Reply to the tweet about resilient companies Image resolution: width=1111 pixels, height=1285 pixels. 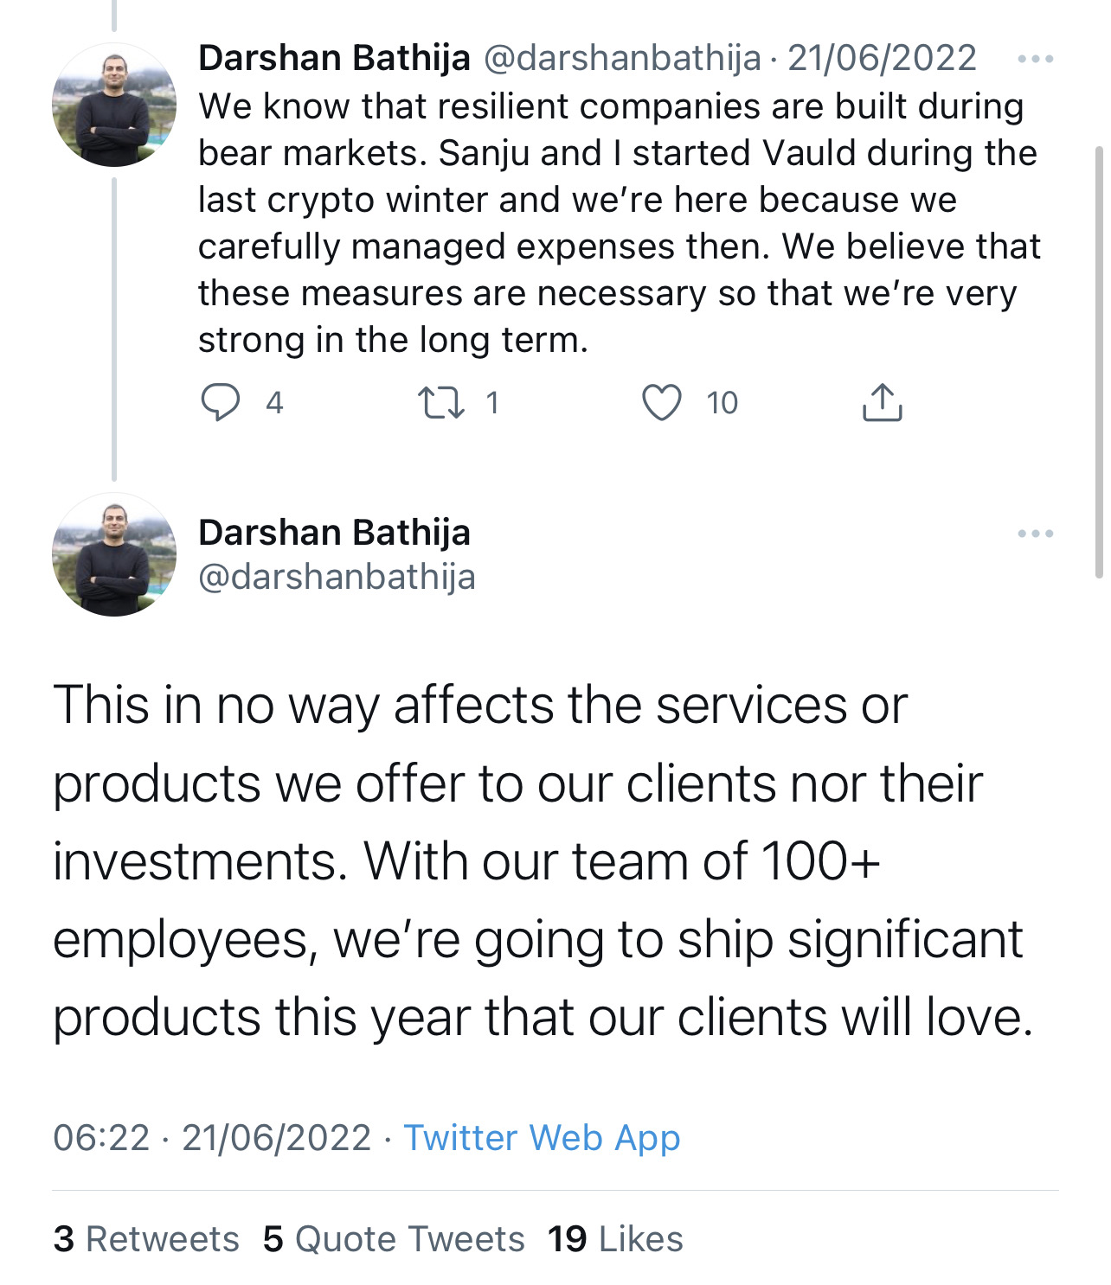click(x=221, y=403)
